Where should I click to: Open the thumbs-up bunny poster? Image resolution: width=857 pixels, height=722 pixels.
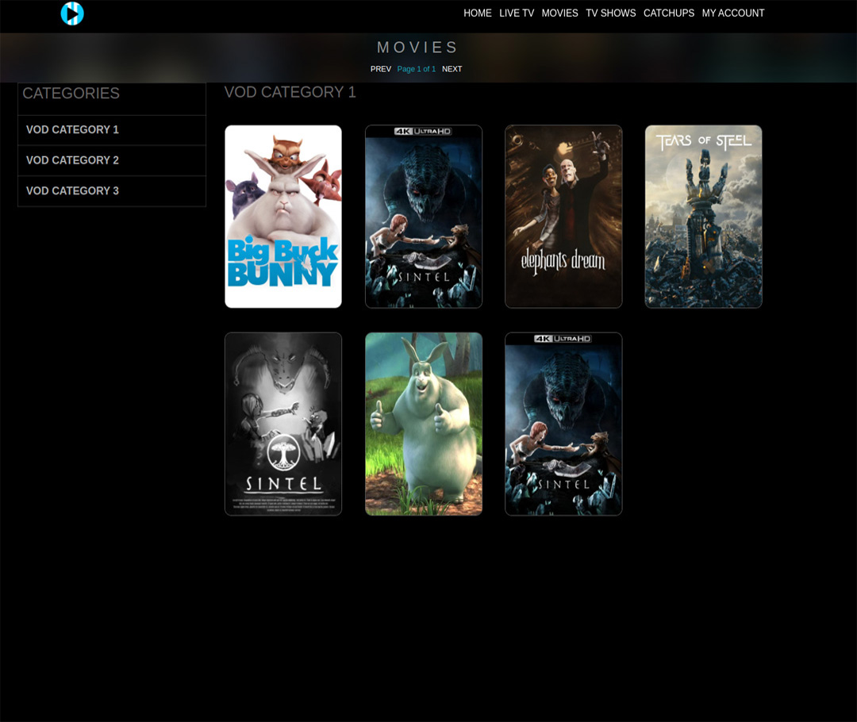pyautogui.click(x=424, y=424)
